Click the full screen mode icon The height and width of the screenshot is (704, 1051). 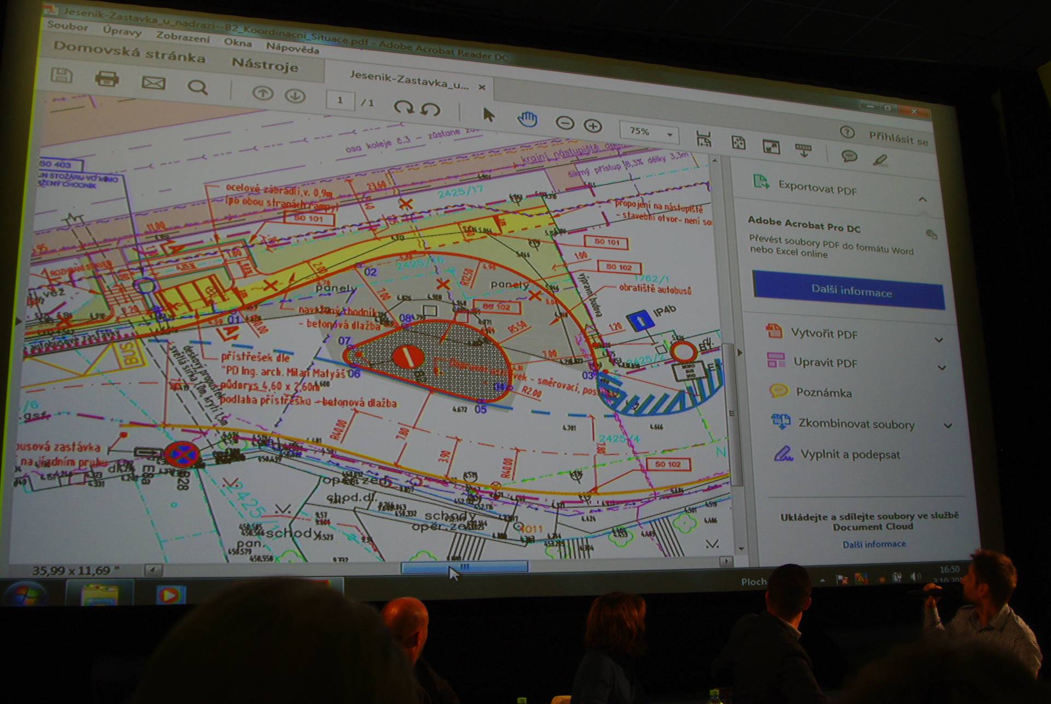click(x=771, y=146)
